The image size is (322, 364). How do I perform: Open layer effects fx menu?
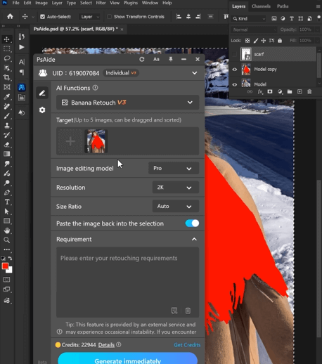coord(260,91)
